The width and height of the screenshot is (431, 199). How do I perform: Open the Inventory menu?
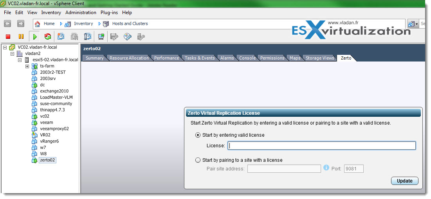51,13
